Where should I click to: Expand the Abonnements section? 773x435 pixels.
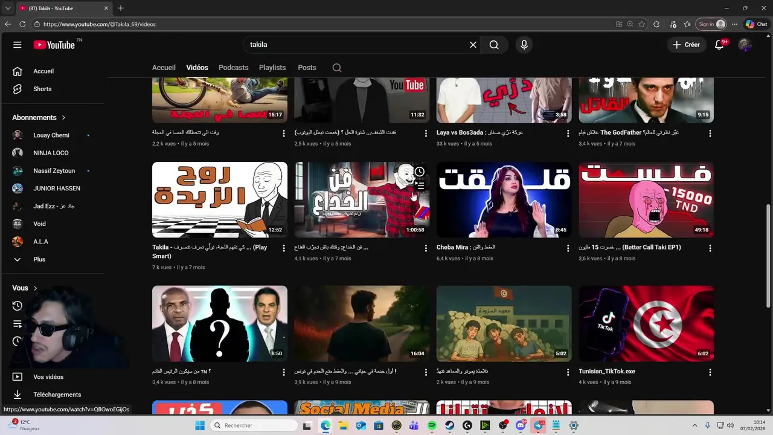click(x=39, y=118)
